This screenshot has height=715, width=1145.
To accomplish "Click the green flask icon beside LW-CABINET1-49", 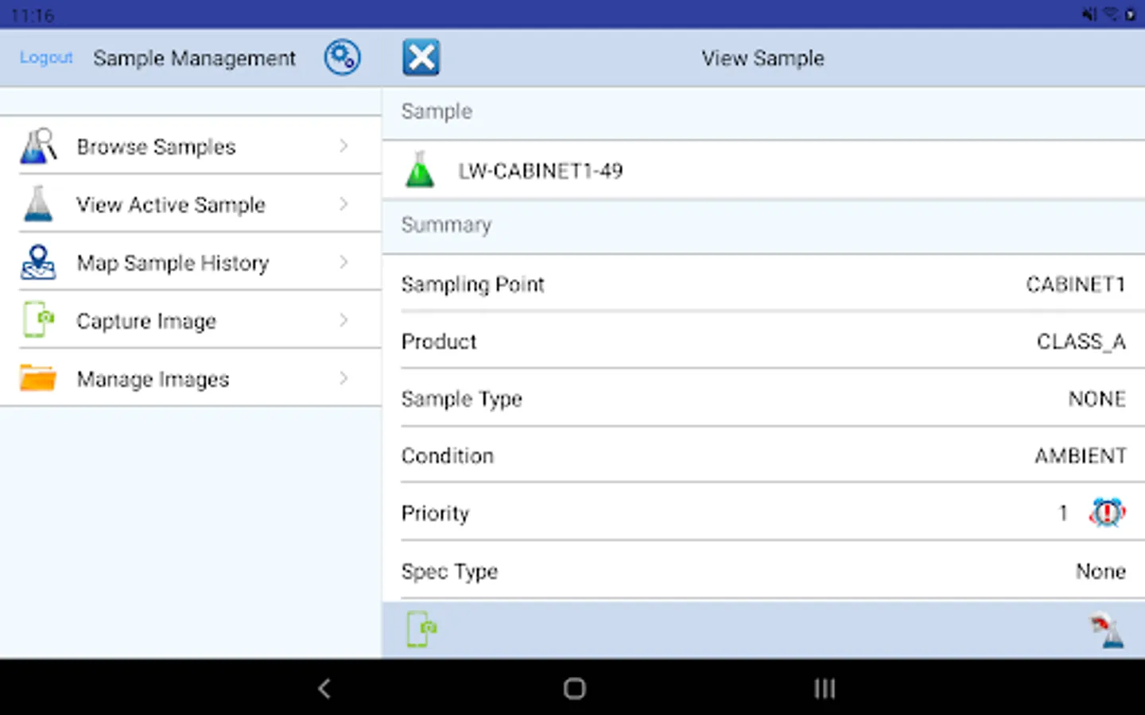I will (420, 170).
